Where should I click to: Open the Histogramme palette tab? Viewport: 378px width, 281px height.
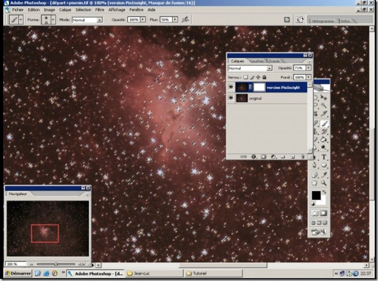tap(323, 21)
